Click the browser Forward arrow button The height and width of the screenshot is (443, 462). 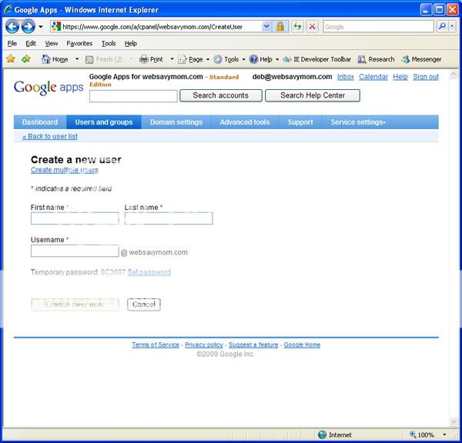tap(28, 27)
